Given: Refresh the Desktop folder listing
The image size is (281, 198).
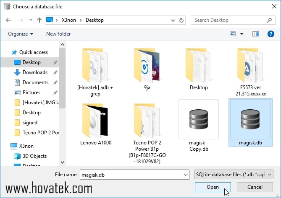Looking at the screenshot, I should point(181,20).
